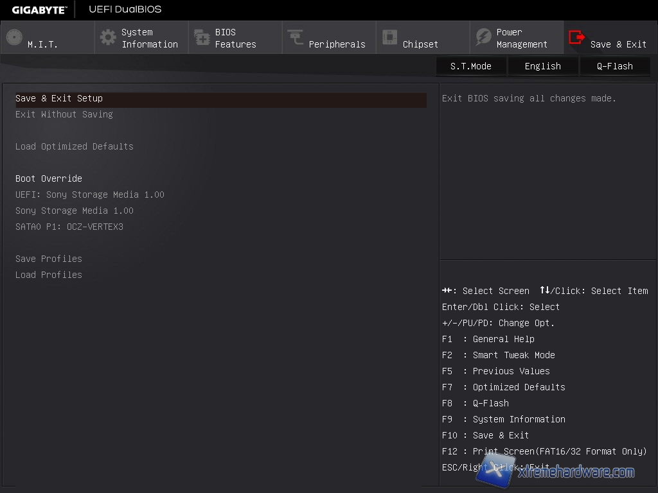The image size is (658, 493).
Task: Open the S.T.Mode button
Action: point(471,66)
